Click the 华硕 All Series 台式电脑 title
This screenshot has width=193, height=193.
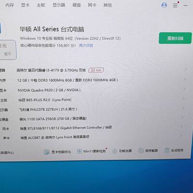(52, 29)
